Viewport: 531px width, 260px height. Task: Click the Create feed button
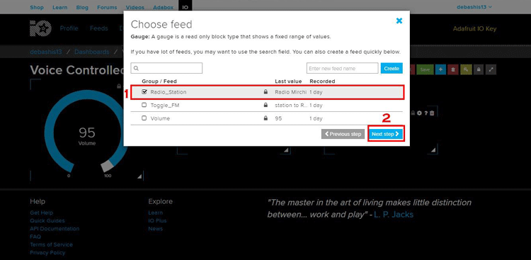click(392, 68)
